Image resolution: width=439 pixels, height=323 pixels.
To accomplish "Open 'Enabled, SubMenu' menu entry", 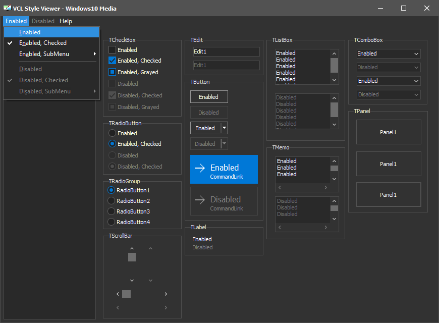I will tap(51, 54).
